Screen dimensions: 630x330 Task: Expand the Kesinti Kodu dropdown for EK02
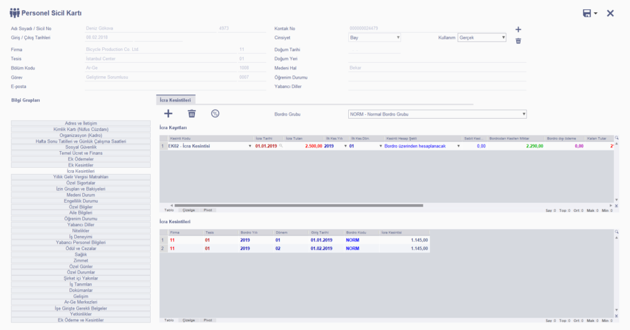click(249, 146)
